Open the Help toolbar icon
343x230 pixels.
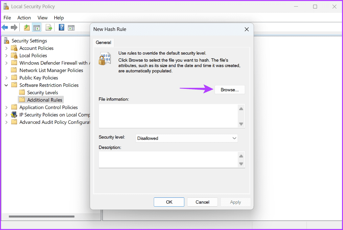pyautogui.click(x=61, y=28)
